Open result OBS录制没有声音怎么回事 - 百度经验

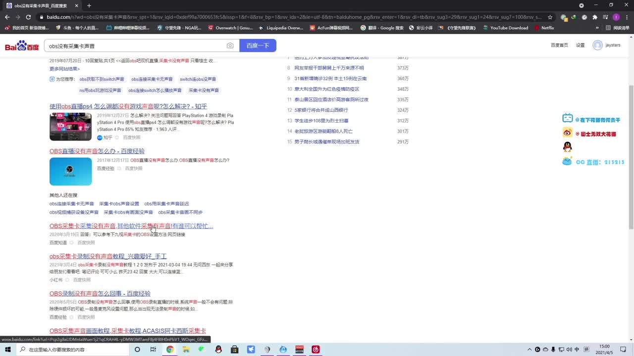(100, 294)
